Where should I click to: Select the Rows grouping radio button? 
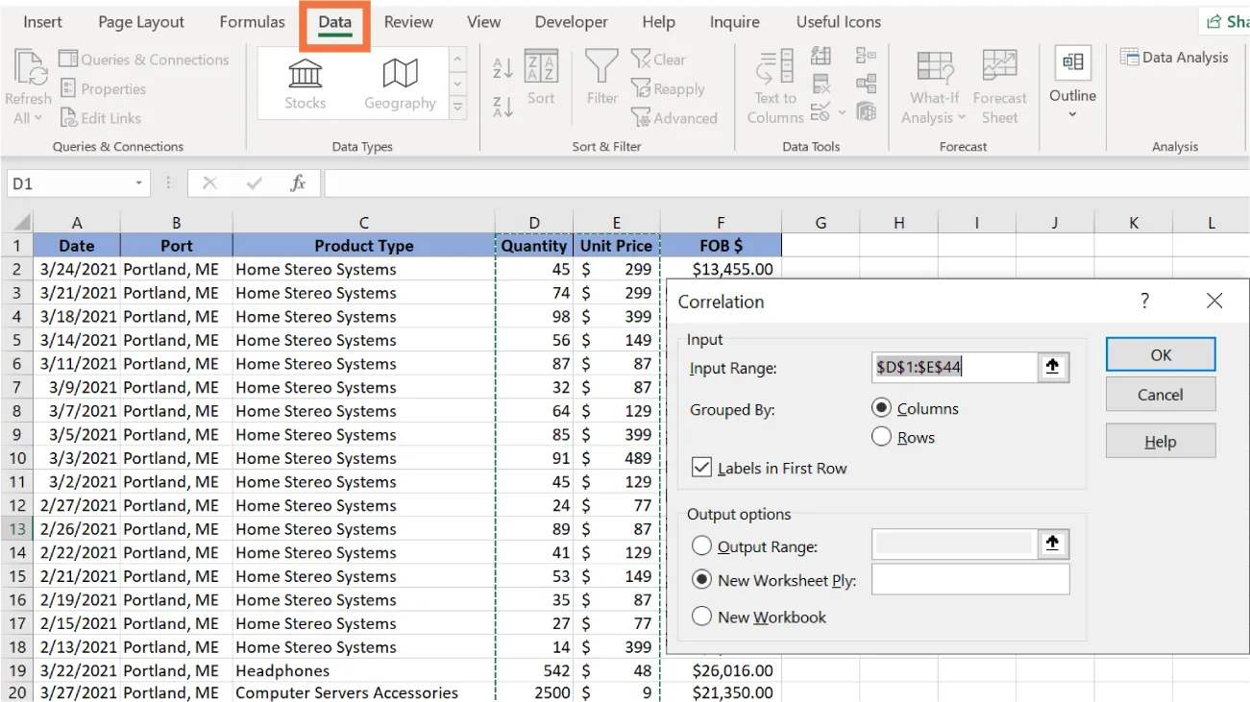pos(881,437)
